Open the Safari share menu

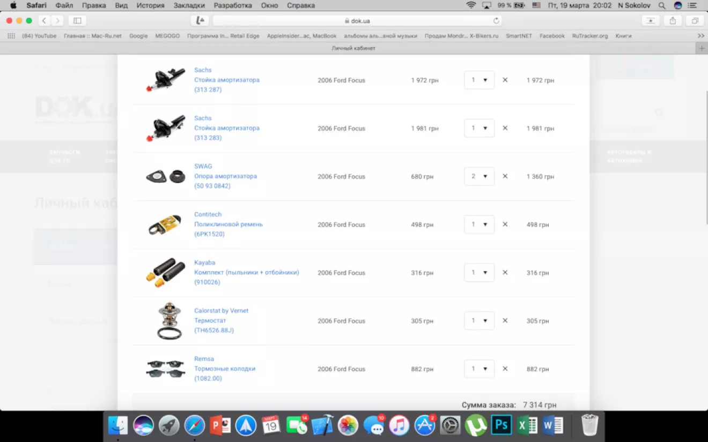673,21
